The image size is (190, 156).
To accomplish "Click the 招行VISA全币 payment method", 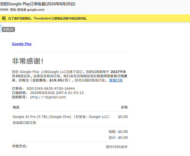I will pos(117,147).
